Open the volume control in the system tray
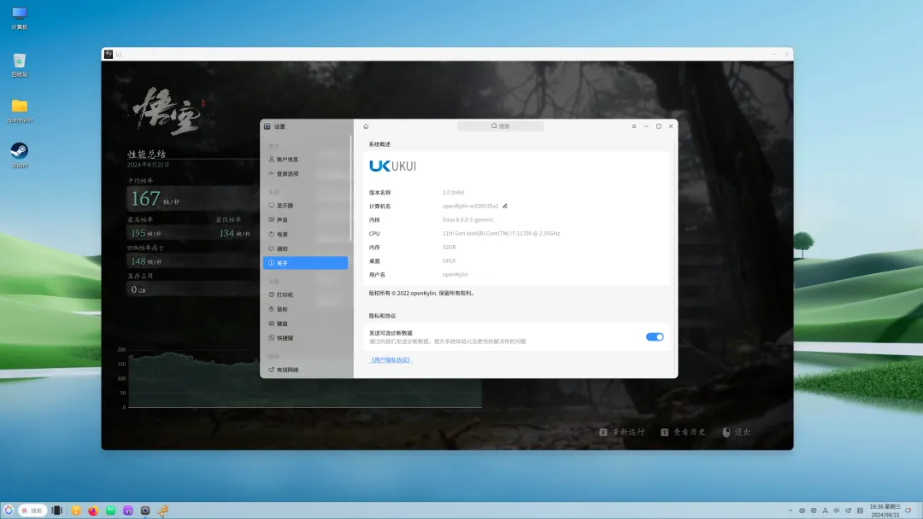The image size is (923, 519). pyautogui.click(x=837, y=510)
